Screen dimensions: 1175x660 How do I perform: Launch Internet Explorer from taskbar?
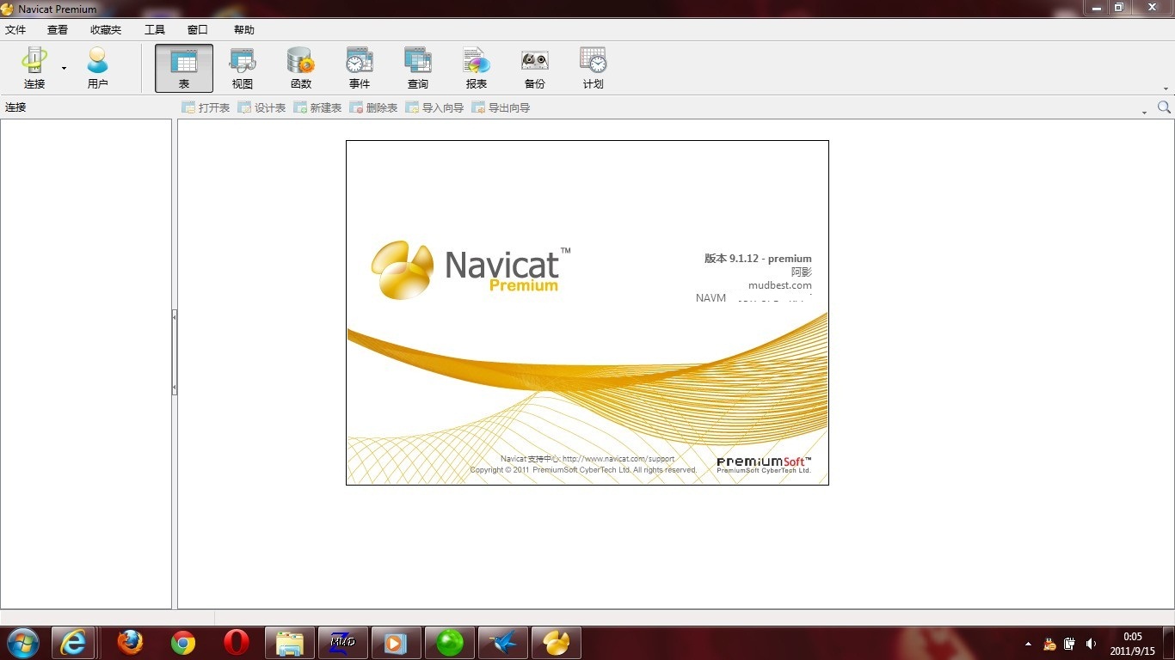pyautogui.click(x=73, y=643)
